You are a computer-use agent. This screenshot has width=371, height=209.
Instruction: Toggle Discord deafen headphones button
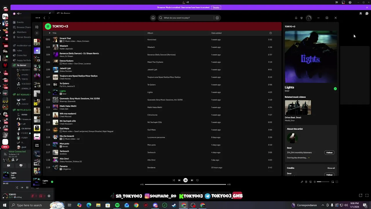coord(41,196)
